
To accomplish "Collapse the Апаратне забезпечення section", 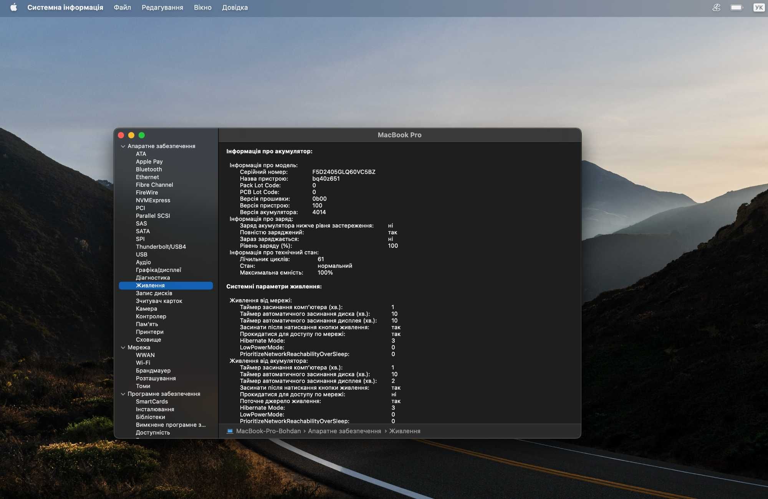I will coord(123,146).
